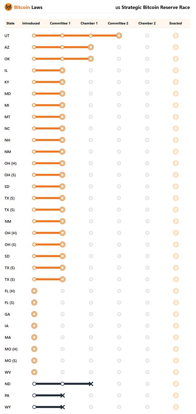The height and width of the screenshot is (414, 196).
Task: Click the Enacted column header
Action: [x=176, y=23]
